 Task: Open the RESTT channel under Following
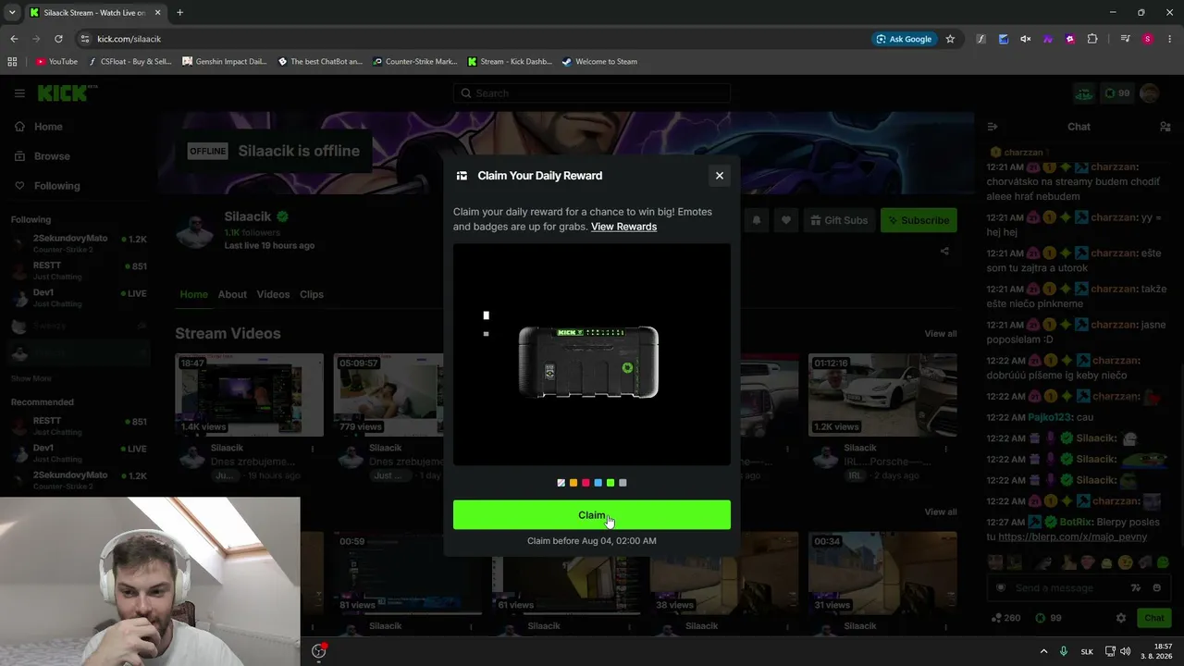[x=79, y=270]
